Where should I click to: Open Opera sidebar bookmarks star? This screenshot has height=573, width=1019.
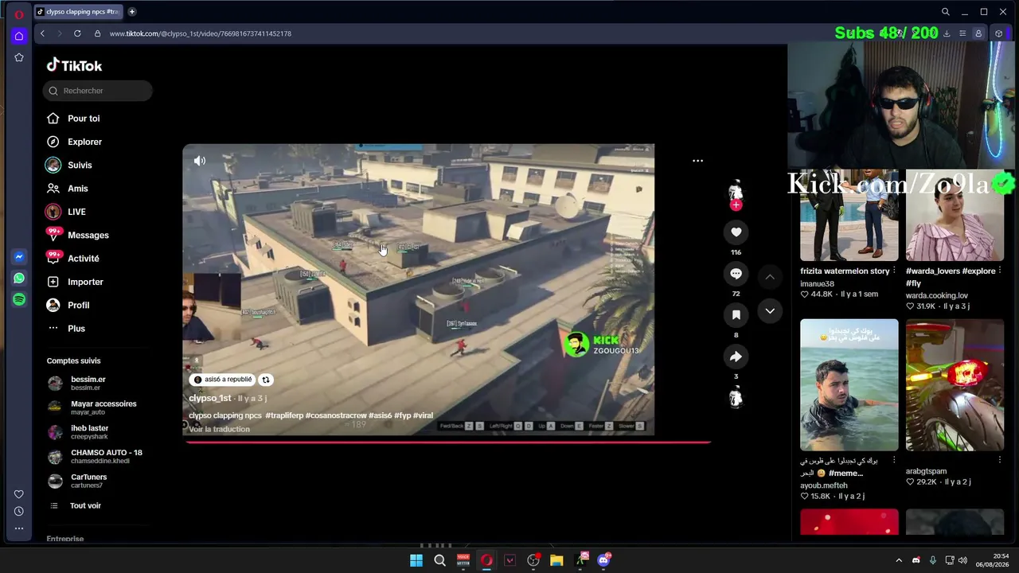(19, 57)
